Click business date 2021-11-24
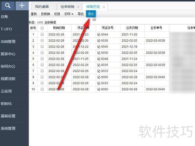This screenshot has height=146, width=195. pyautogui.click(x=129, y=59)
